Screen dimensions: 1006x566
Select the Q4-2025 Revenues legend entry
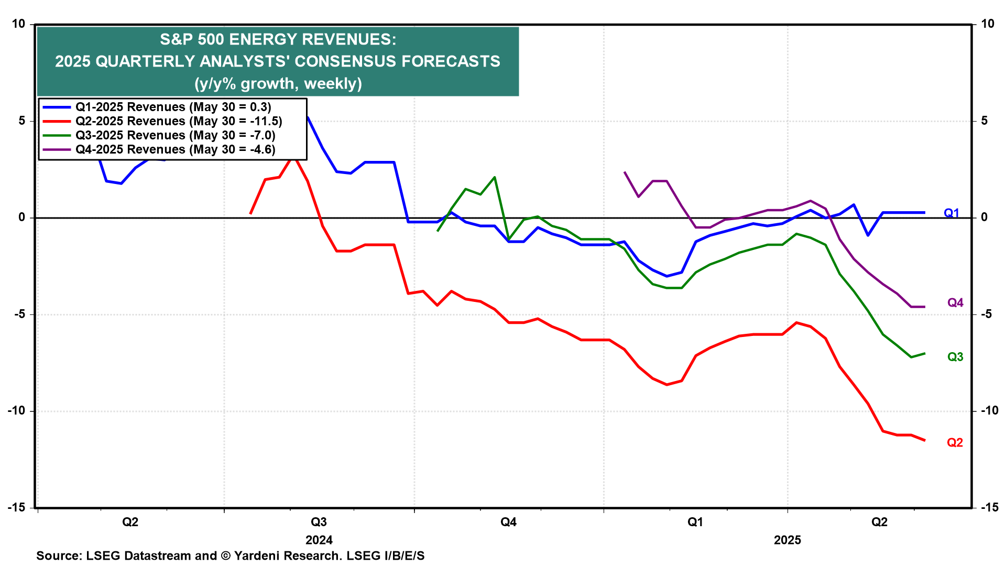point(175,149)
